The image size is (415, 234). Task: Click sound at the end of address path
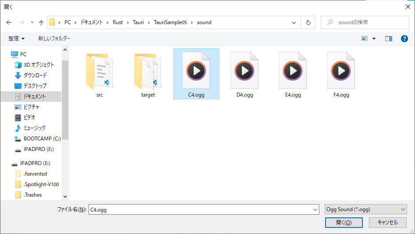coord(204,22)
